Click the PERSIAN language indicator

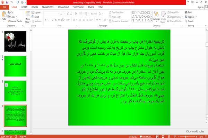pyautogui.click(x=23, y=137)
